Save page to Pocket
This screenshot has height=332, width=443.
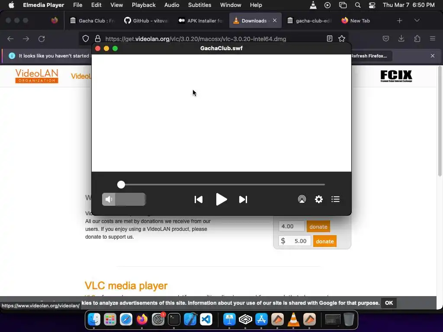(x=385, y=38)
